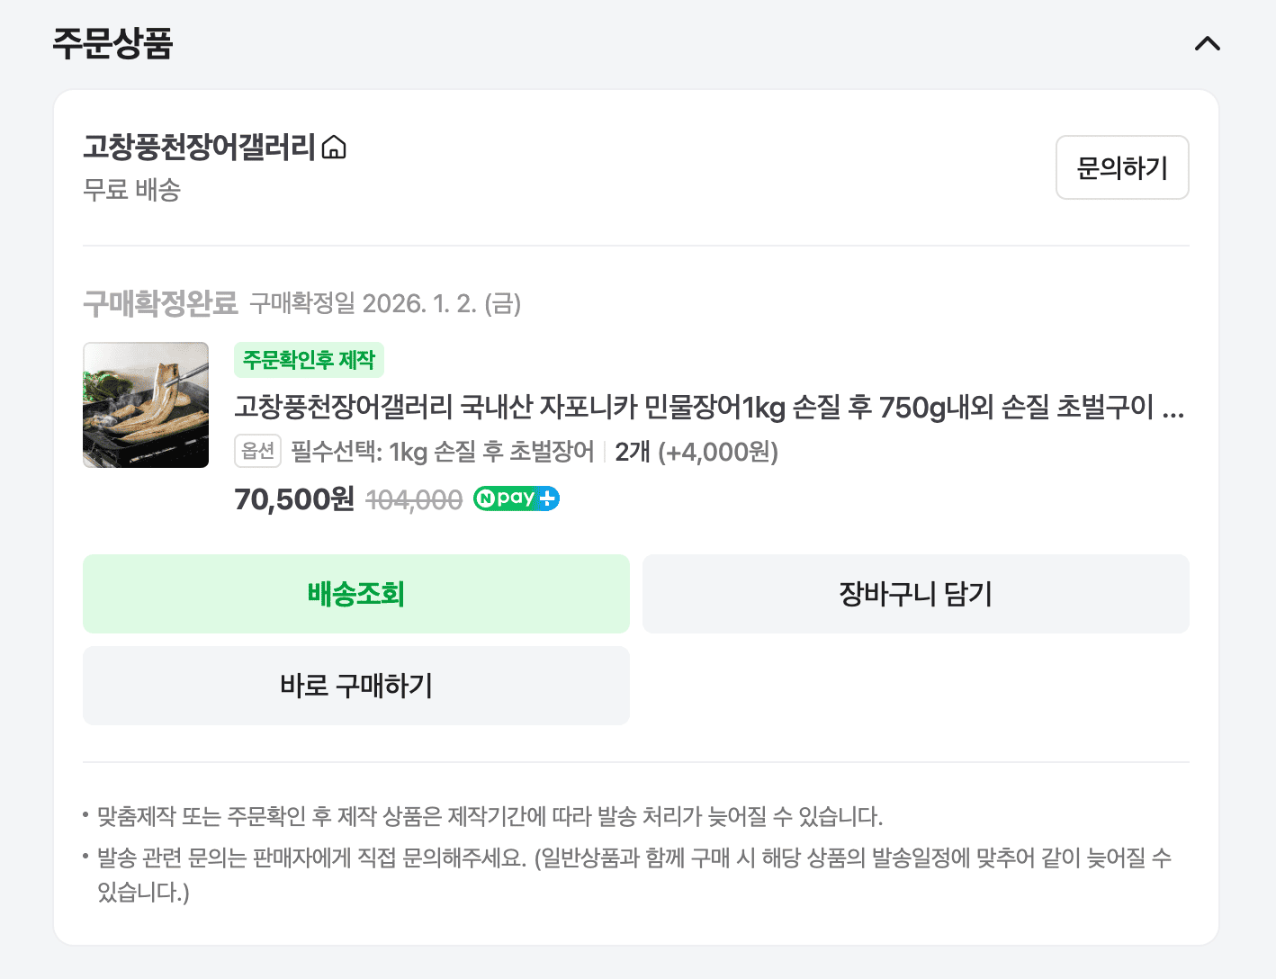Click the 구매확정완료 status label
Screen dimensions: 1276x979
click(159, 304)
